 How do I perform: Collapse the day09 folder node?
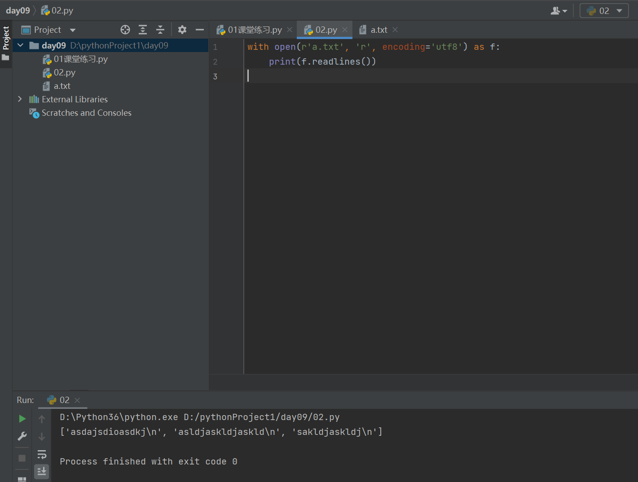point(20,45)
